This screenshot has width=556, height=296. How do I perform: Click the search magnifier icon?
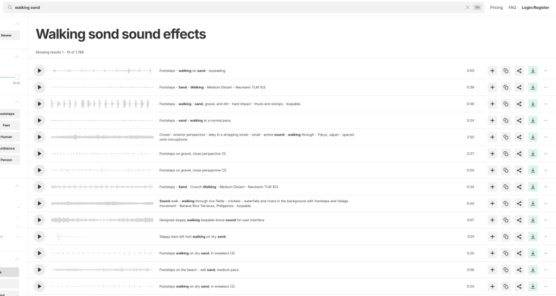[10, 8]
